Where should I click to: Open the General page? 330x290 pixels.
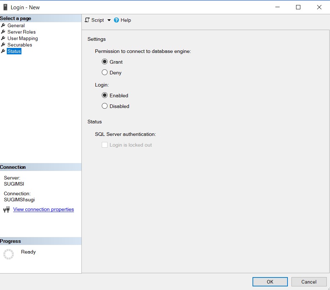(16, 25)
